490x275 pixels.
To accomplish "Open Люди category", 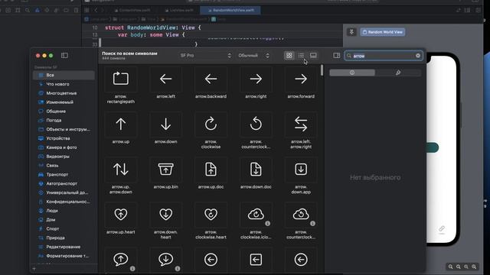I will tap(64, 211).
